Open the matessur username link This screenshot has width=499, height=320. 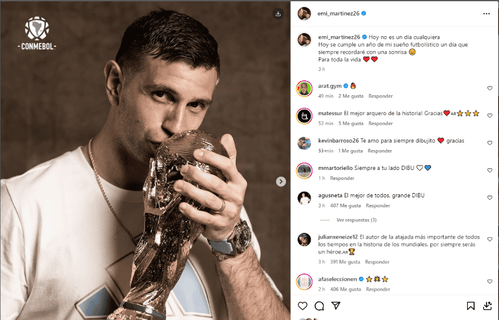coord(331,113)
